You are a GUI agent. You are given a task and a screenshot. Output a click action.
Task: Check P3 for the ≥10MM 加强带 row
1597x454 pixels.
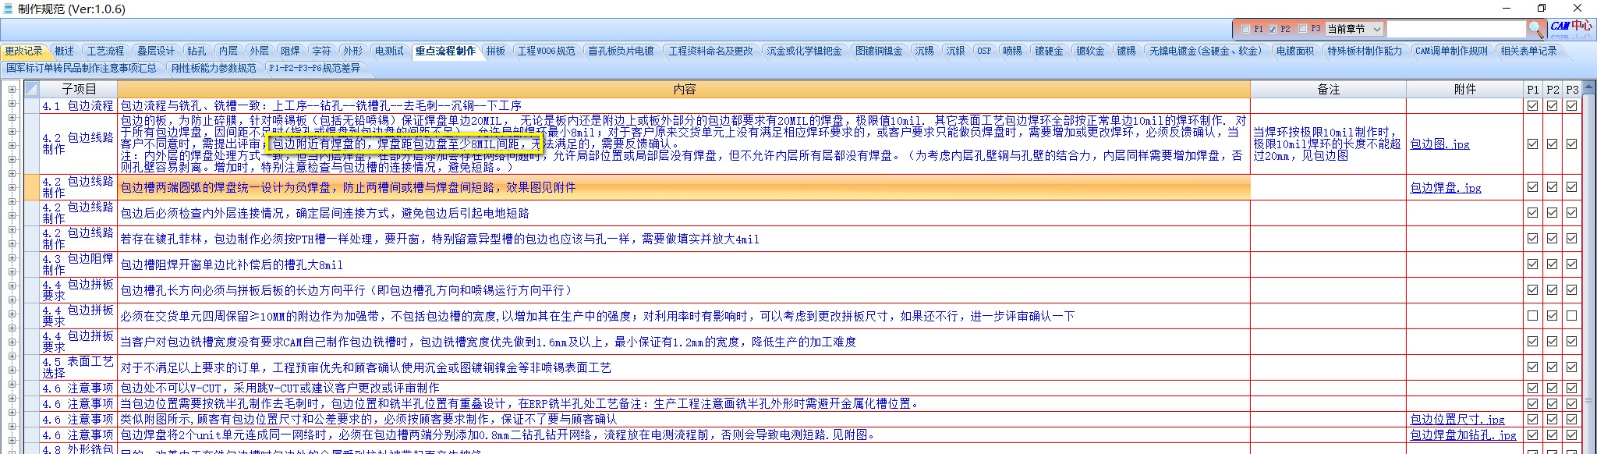1571,316
